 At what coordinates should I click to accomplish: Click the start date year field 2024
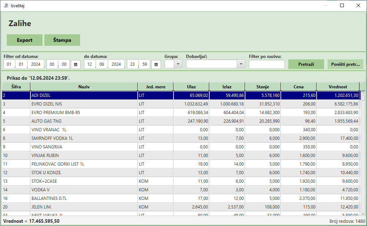[x=35, y=64]
